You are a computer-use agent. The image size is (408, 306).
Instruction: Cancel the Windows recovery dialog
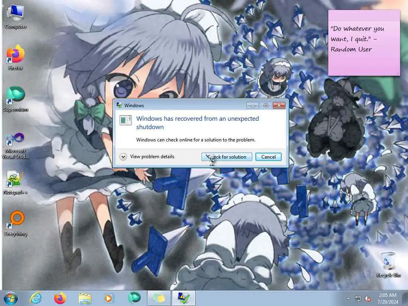[x=268, y=157]
